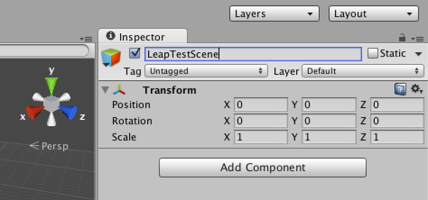Viewport: 428px width, 200px height.
Task: Click the gizmo center cube
Action: [51, 104]
